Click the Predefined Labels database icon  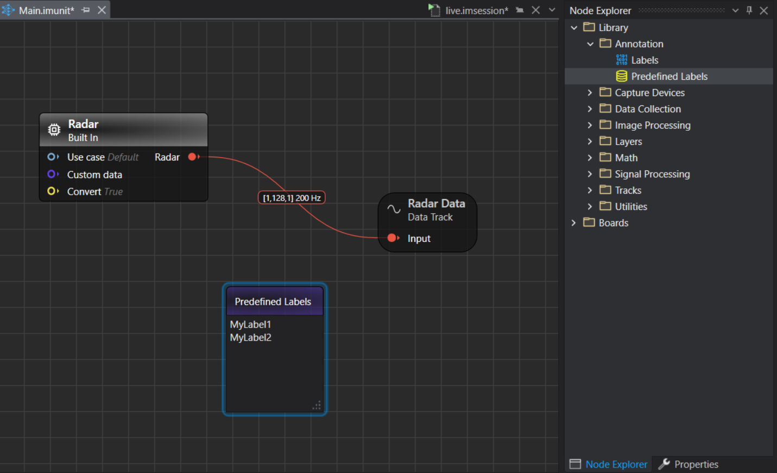tap(622, 76)
